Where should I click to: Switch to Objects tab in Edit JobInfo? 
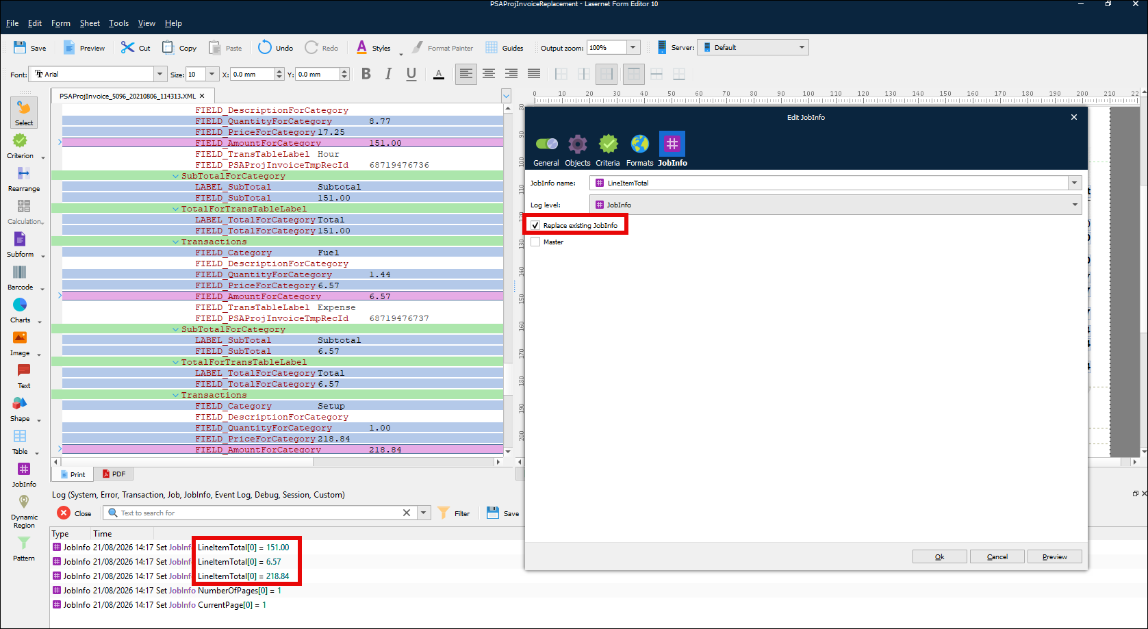pyautogui.click(x=578, y=150)
